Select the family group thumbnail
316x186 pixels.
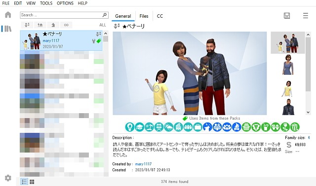point(287,43)
